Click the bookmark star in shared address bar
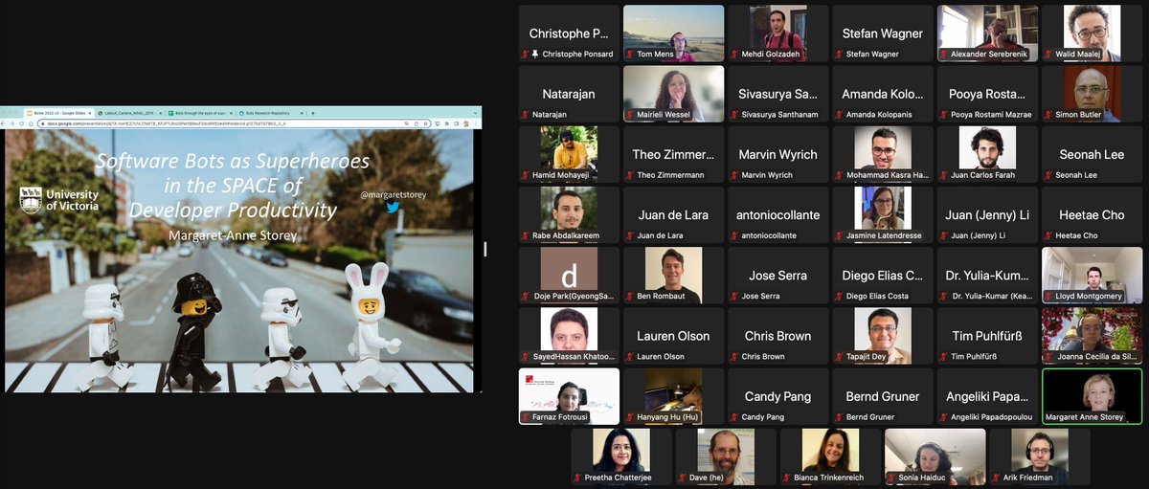This screenshot has height=489, width=1149. click(x=424, y=123)
